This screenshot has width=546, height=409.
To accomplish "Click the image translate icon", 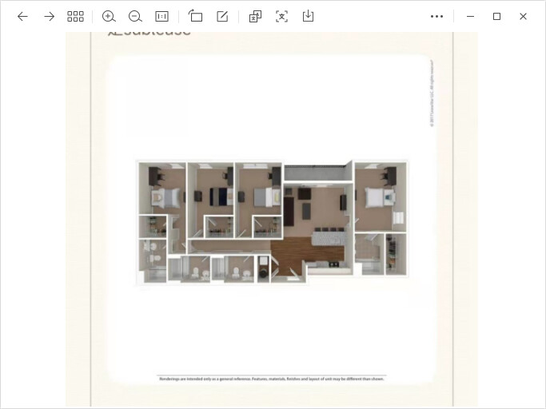I will click(255, 16).
